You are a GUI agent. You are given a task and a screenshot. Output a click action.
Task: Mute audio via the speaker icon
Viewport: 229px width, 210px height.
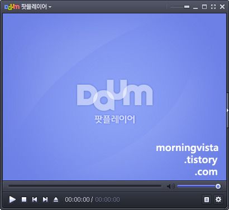[170, 186]
